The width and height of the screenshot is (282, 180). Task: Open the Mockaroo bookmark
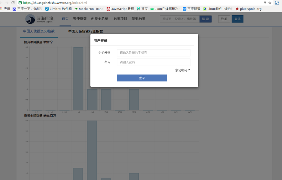point(89,9)
